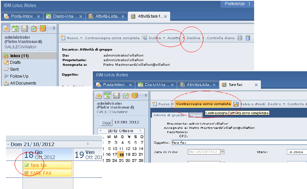This screenshot has height=189, width=307.
Task: Click highlighted Contrassegna come completa button
Action: pos(203,104)
